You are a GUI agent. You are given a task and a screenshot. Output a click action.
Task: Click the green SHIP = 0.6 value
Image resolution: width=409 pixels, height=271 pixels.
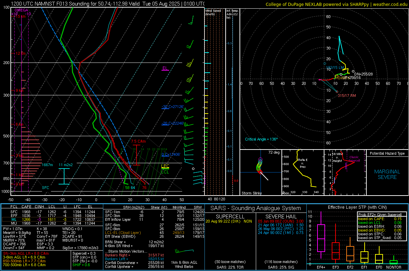coord(81,265)
